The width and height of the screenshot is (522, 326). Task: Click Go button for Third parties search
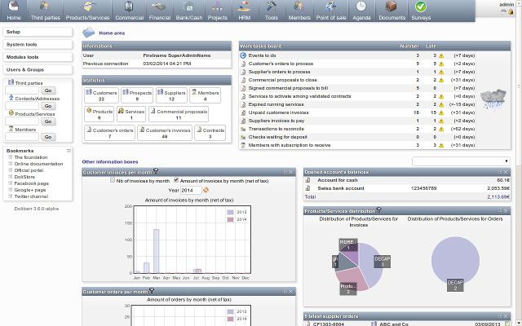48,90
